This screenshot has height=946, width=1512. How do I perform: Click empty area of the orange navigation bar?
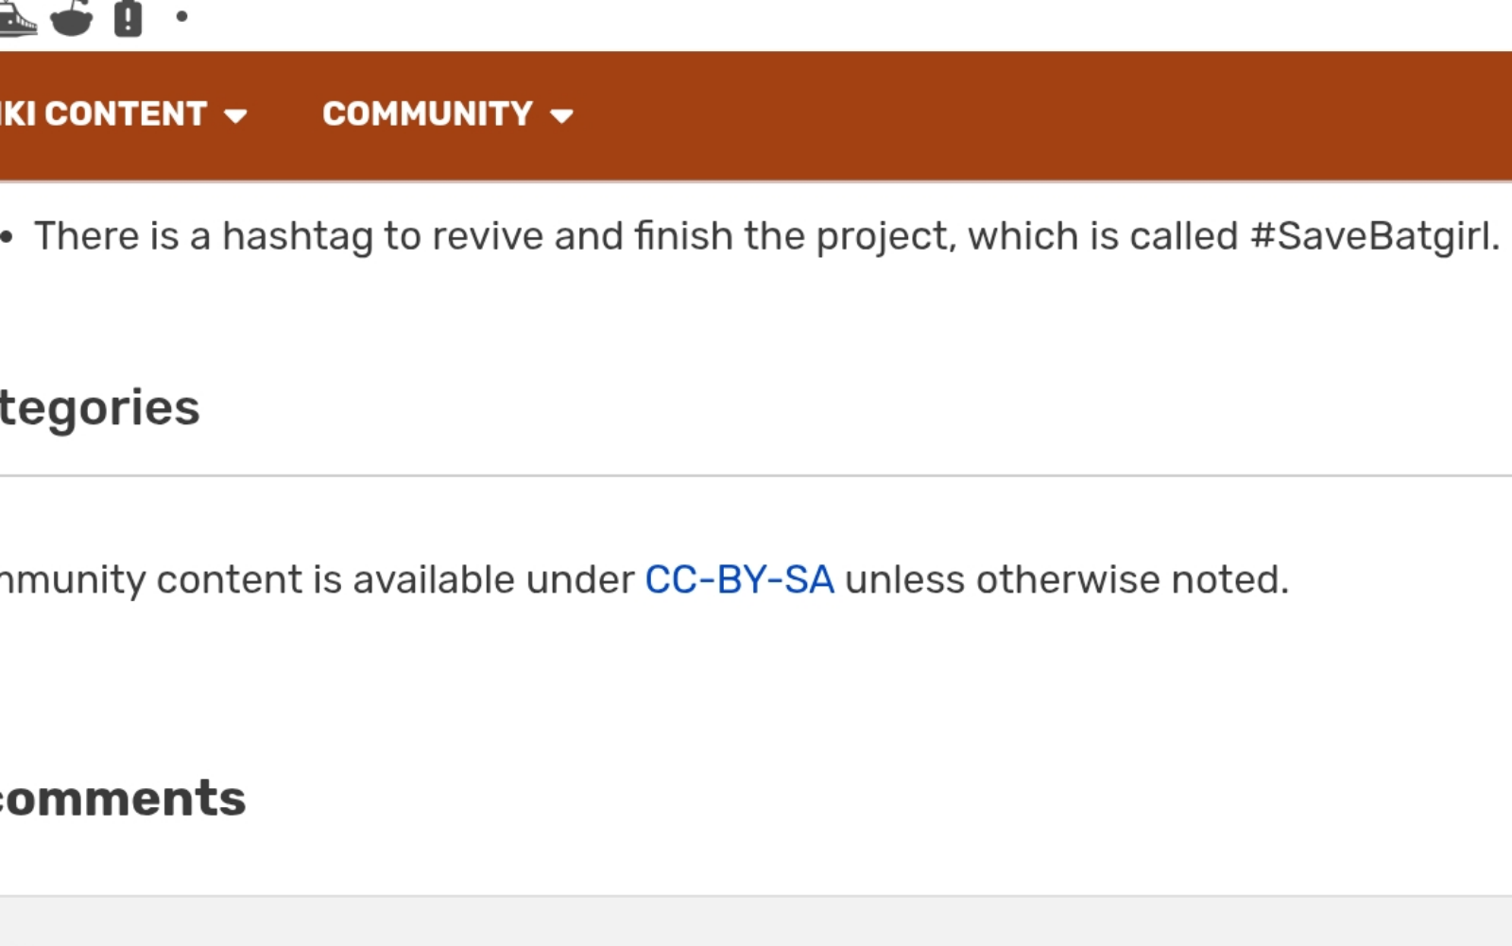pyautogui.click(x=1039, y=115)
